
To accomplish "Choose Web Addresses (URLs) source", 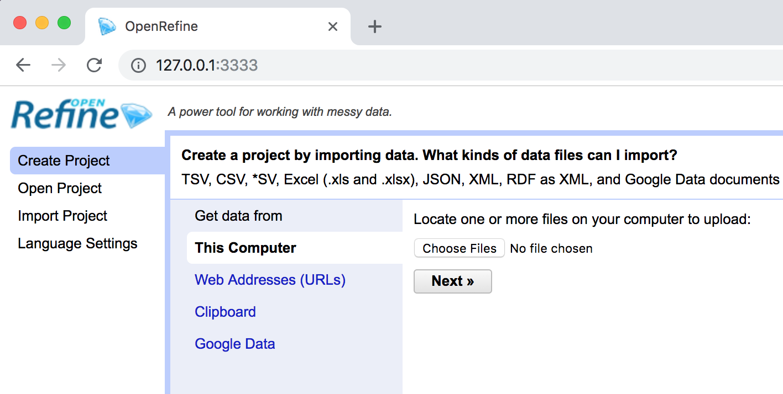I will click(x=270, y=280).
